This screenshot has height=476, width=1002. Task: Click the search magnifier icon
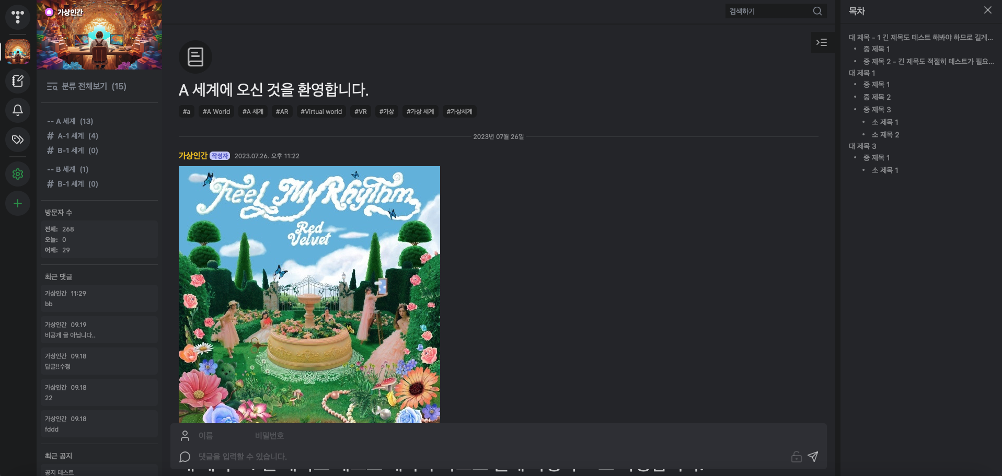coord(817,11)
